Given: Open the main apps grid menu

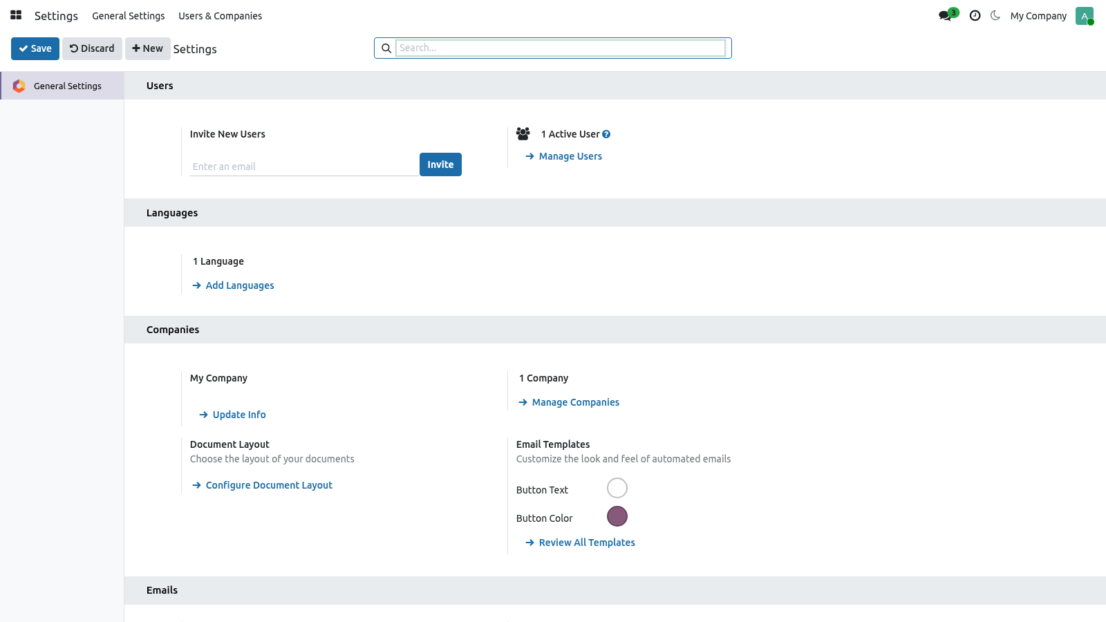Looking at the screenshot, I should click(x=16, y=15).
